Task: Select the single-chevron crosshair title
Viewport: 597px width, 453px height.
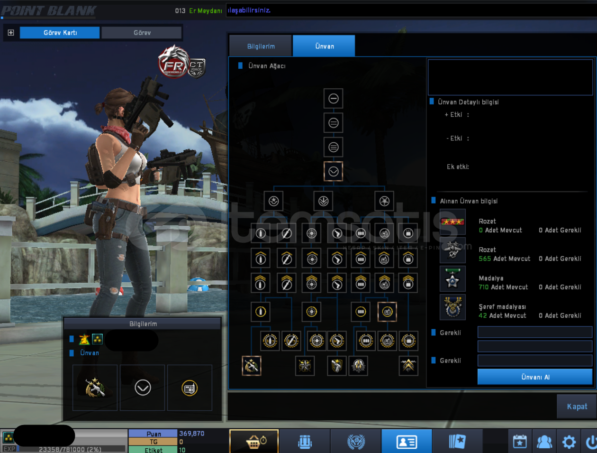Action: pos(312,258)
